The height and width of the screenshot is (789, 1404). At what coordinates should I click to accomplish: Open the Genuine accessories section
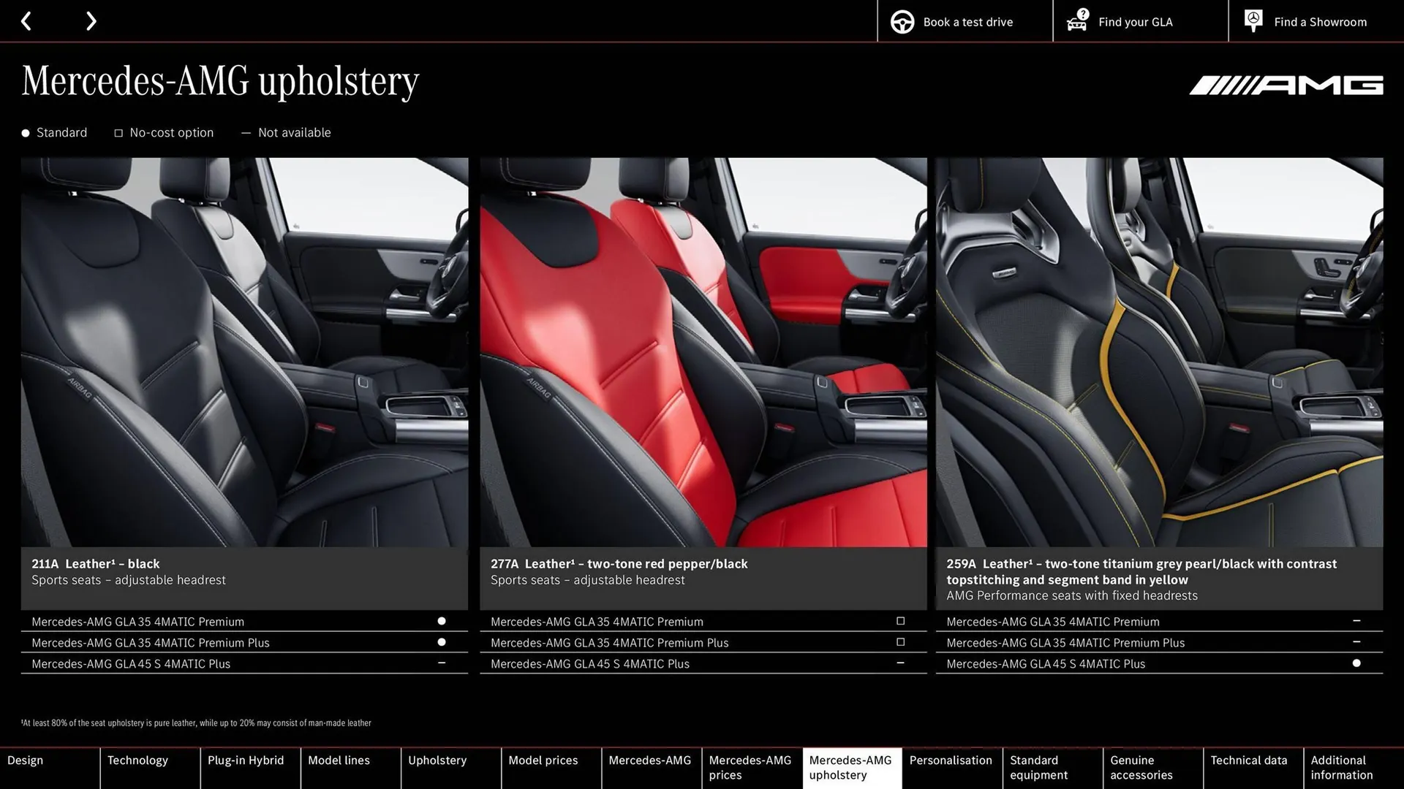point(1139,767)
